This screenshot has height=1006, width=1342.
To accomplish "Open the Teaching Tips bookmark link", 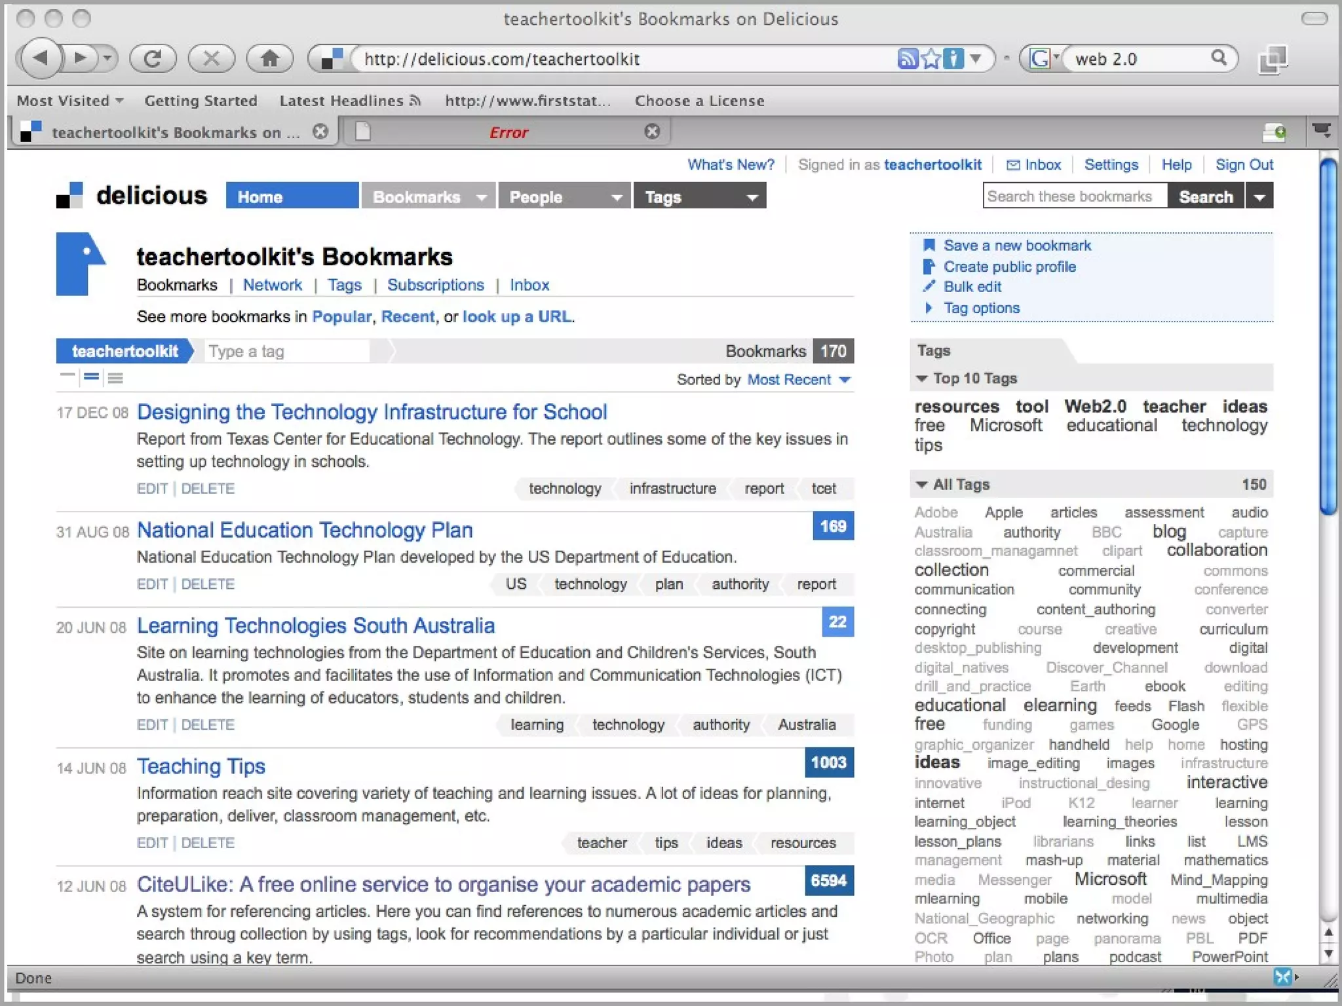I will 201,766.
